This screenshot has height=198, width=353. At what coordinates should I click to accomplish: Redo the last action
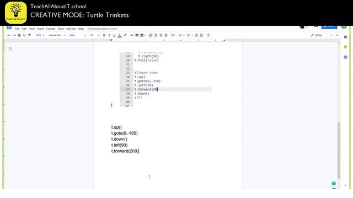pos(14,35)
